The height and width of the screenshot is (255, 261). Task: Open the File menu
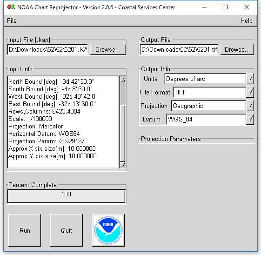point(12,20)
